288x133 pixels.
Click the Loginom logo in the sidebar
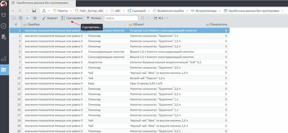point(3,4)
